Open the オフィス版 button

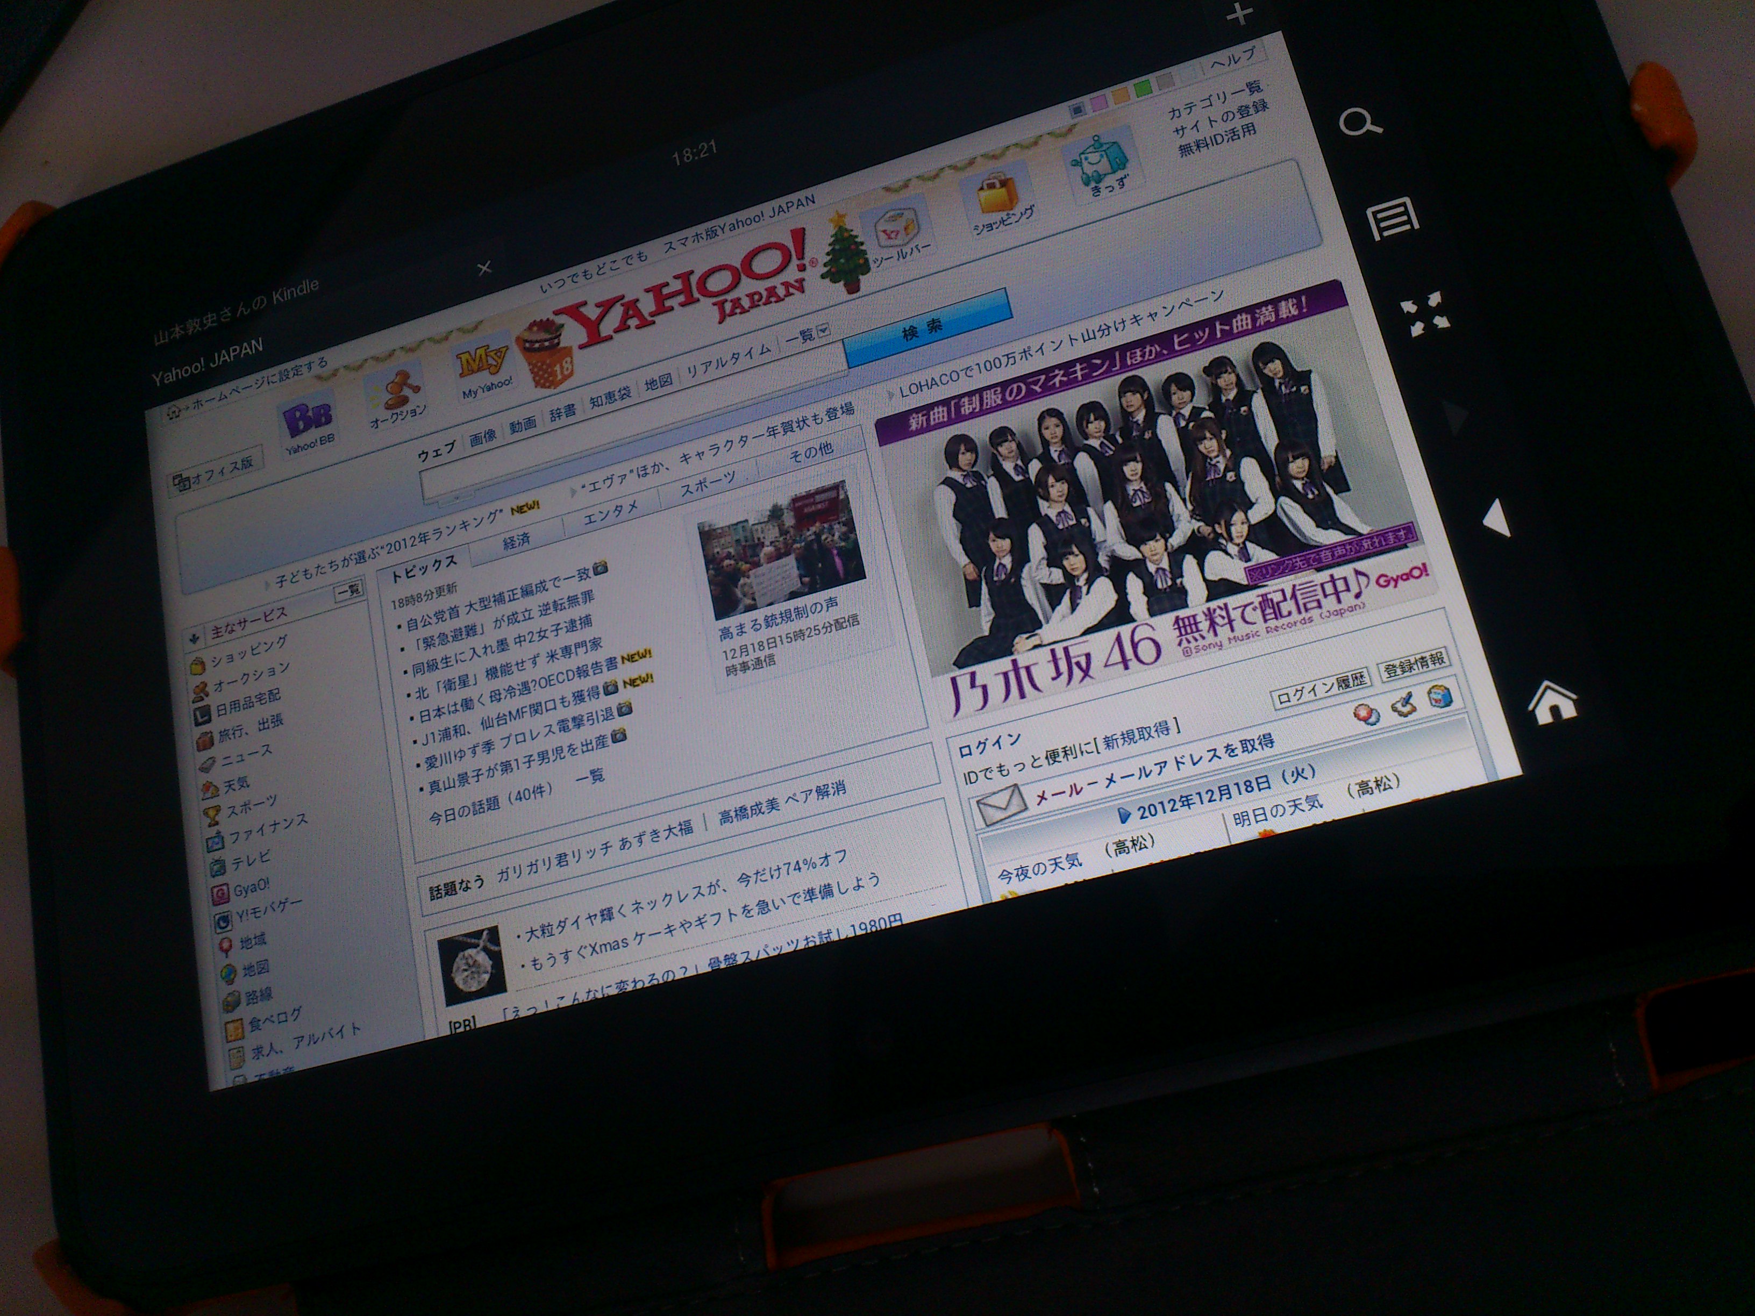coord(217,470)
